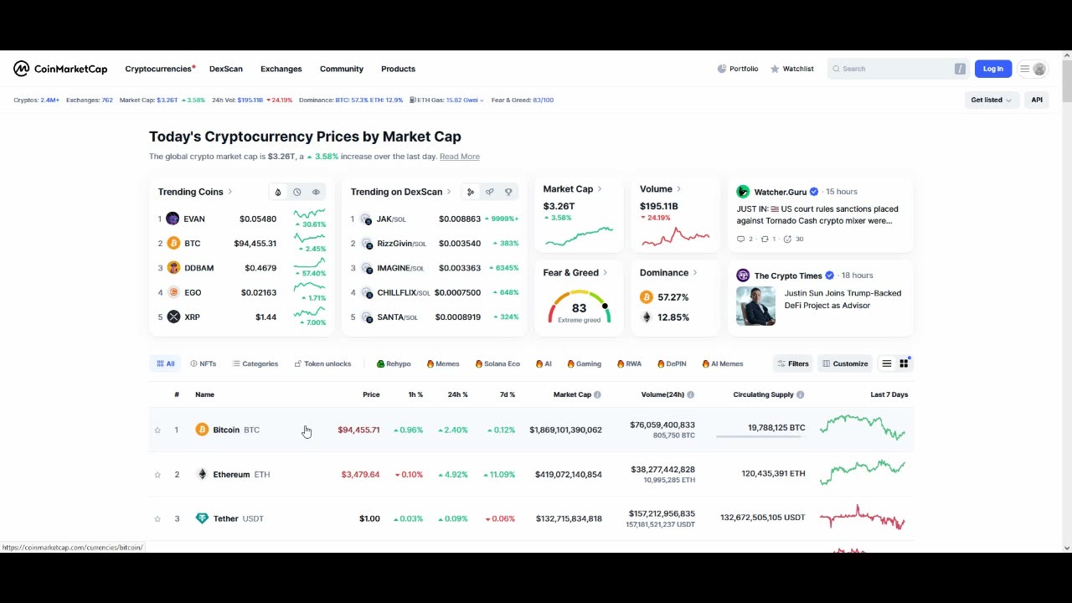The width and height of the screenshot is (1072, 603).
Task: Expand Trending Coins chevron
Action: coord(230,192)
